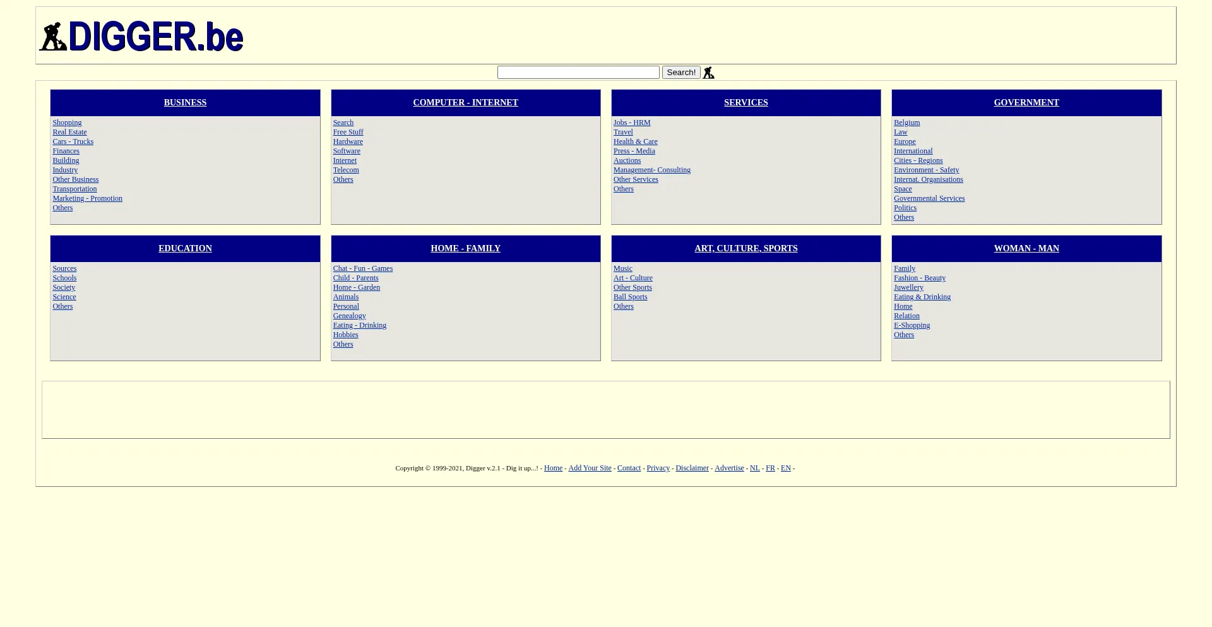Open the Chat - Fun - Games link
The width and height of the screenshot is (1212, 627).
363,268
